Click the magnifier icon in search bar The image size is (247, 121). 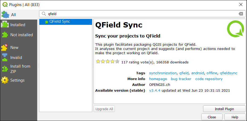(44, 14)
